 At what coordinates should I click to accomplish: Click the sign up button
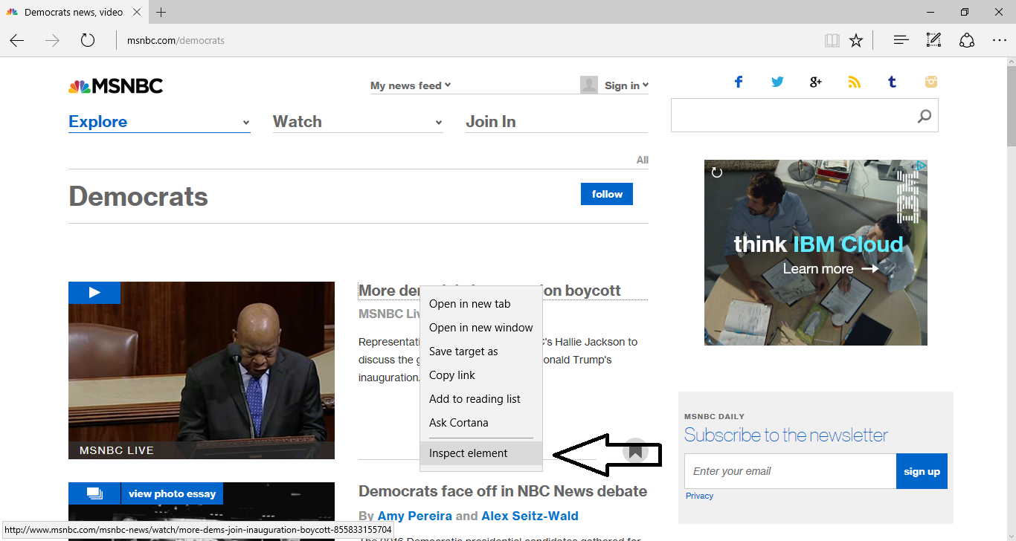click(x=922, y=471)
